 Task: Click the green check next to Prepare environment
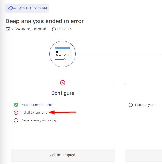(16, 105)
